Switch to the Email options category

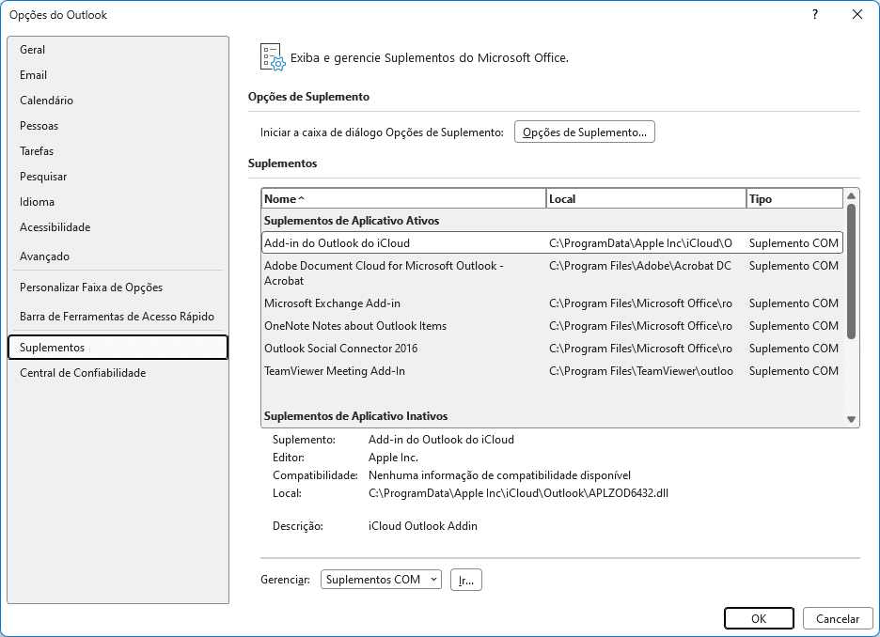coord(118,74)
